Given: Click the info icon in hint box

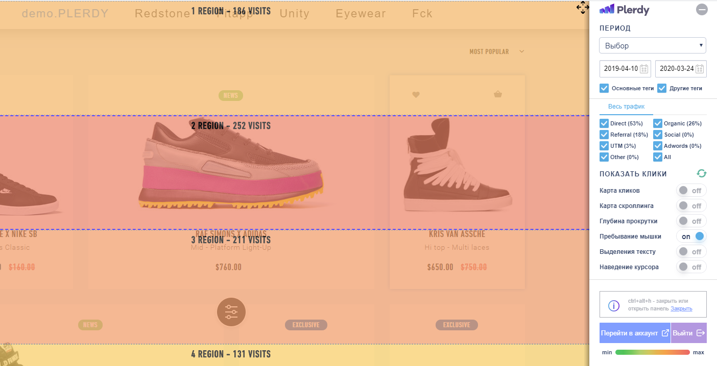Looking at the screenshot, I should (614, 305).
